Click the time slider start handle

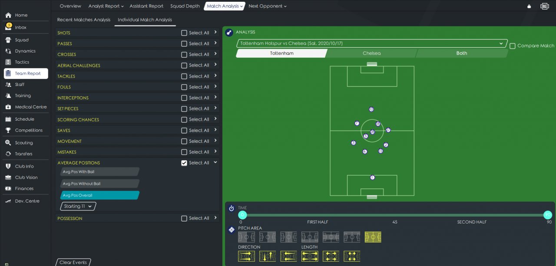[242, 215]
